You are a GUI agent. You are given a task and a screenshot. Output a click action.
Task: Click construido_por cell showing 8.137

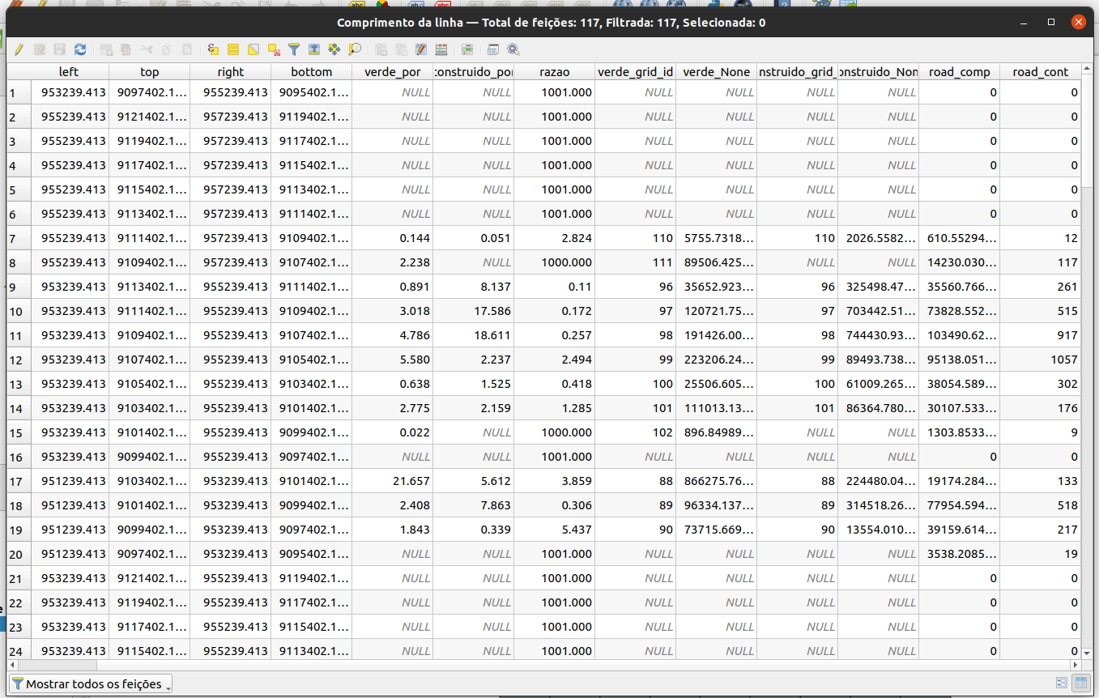tap(474, 287)
